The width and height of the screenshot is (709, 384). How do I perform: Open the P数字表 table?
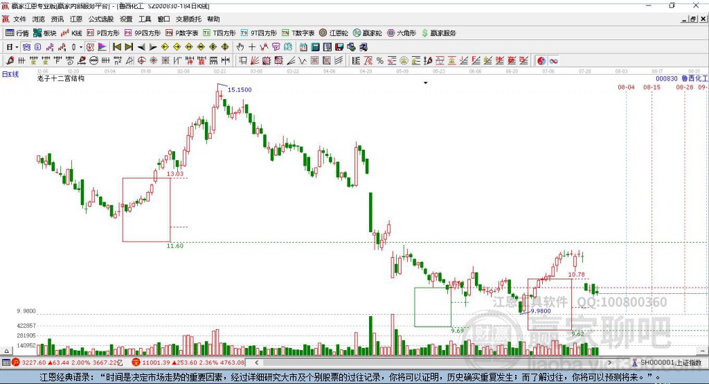tap(182, 33)
